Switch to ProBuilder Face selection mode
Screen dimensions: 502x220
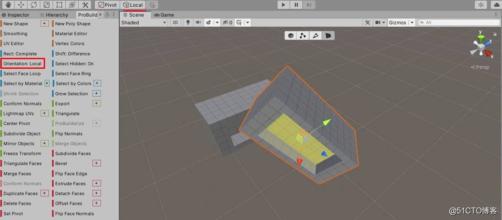coord(328,36)
